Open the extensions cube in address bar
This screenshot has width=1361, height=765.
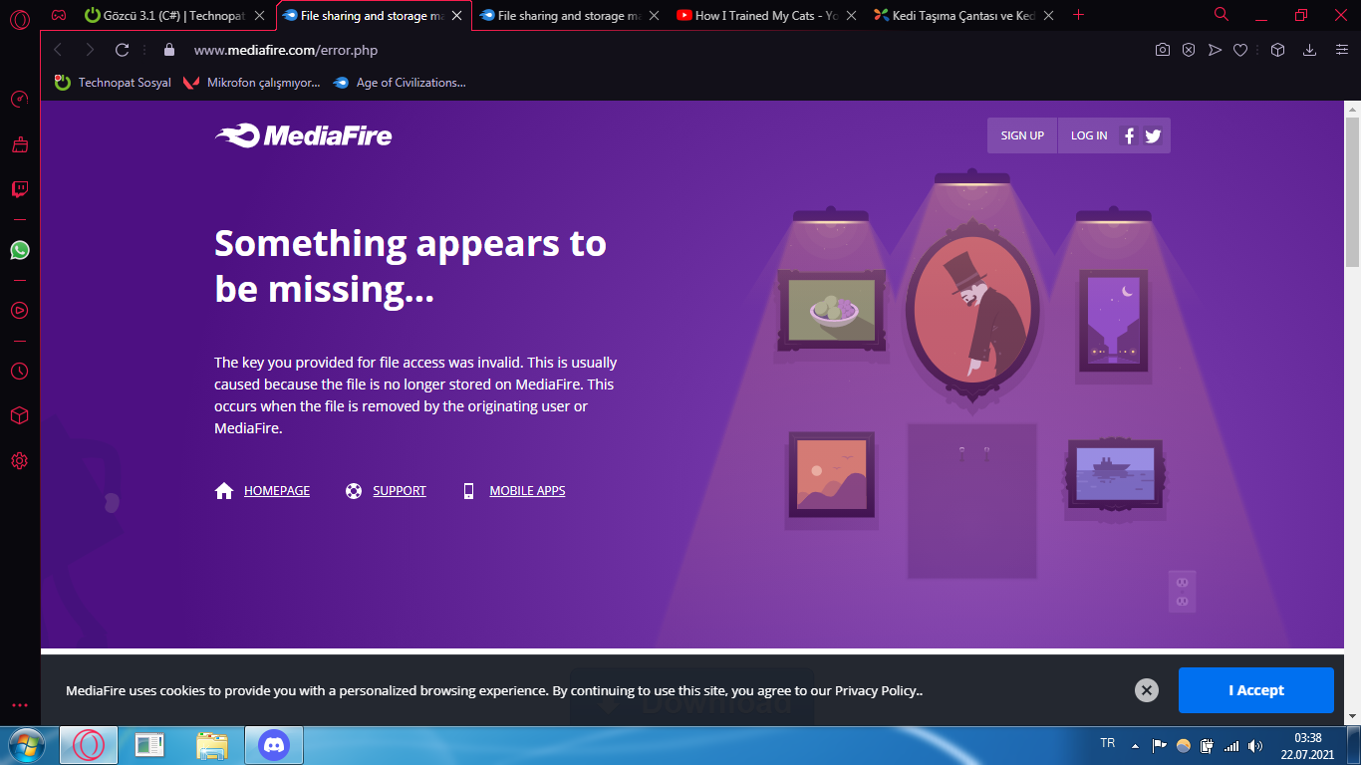click(1278, 50)
